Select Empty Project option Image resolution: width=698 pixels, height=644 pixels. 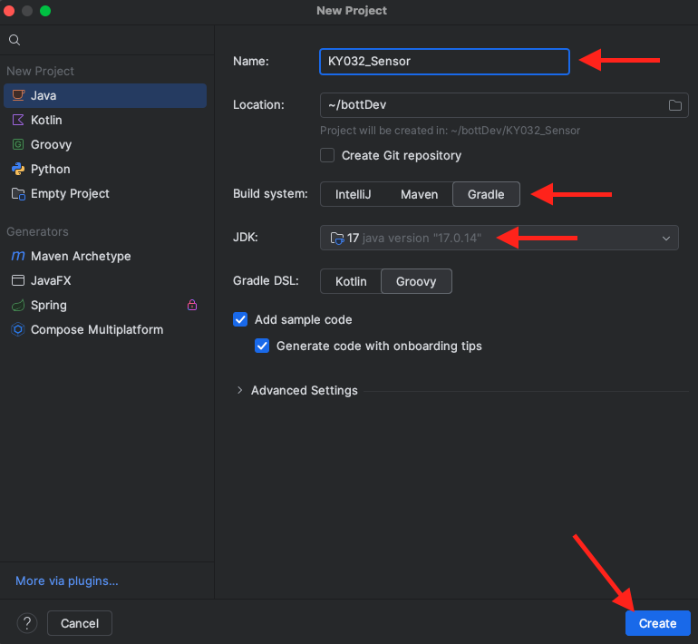coord(105,194)
